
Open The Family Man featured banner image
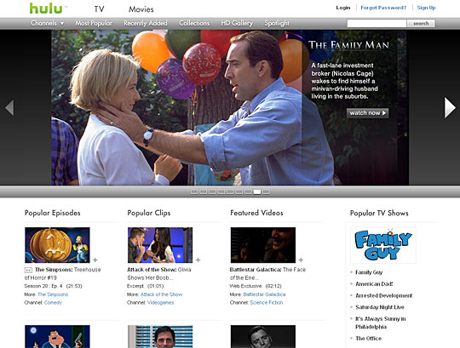[x=230, y=107]
